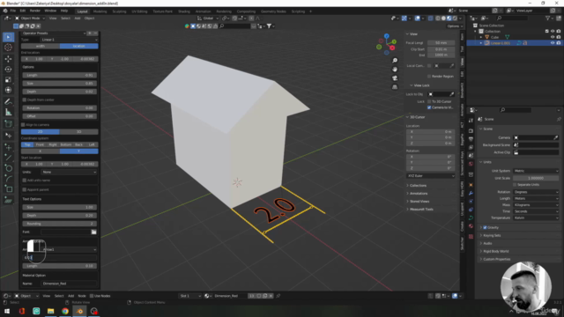Enable Render Region checkbox
564x317 pixels.
(429, 77)
